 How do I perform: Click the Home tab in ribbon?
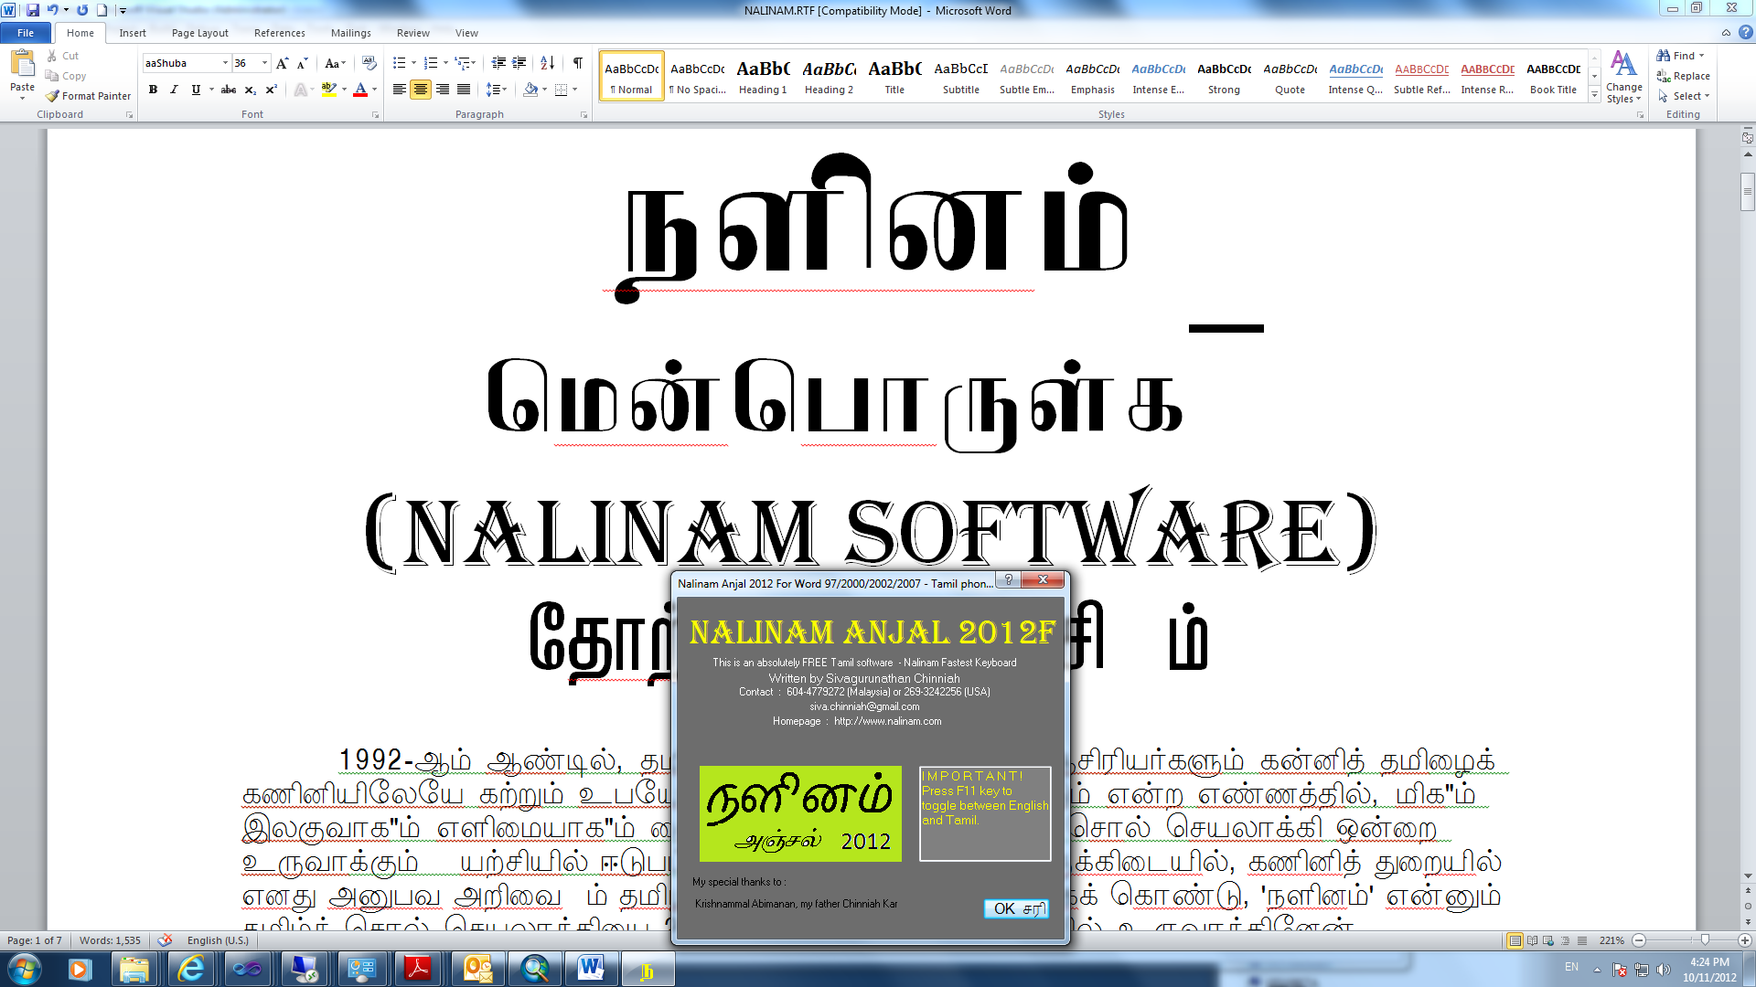(80, 33)
